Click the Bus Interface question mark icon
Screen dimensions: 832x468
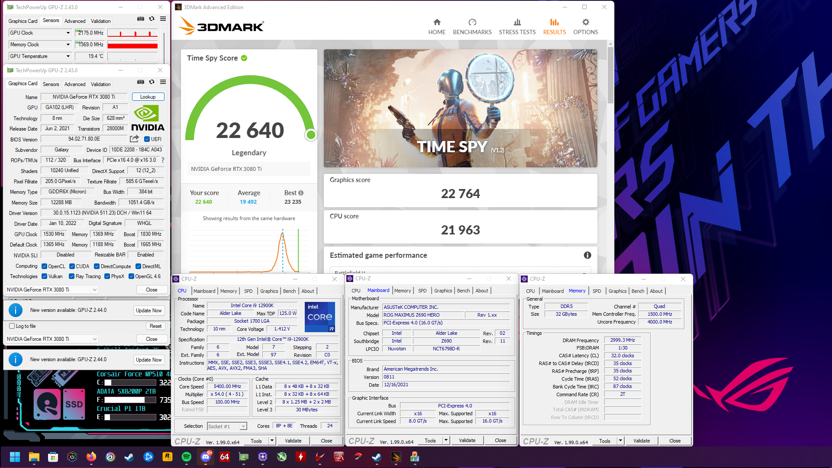coord(163,160)
